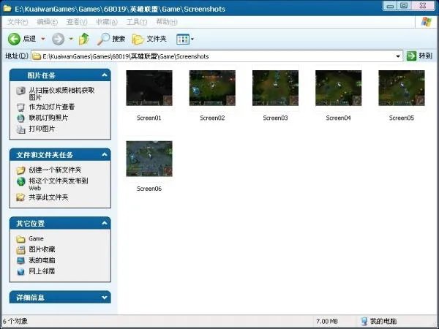Image resolution: width=439 pixels, height=329 pixels.
Task: Select the Screen03 thumbnail
Action: pyautogui.click(x=275, y=88)
